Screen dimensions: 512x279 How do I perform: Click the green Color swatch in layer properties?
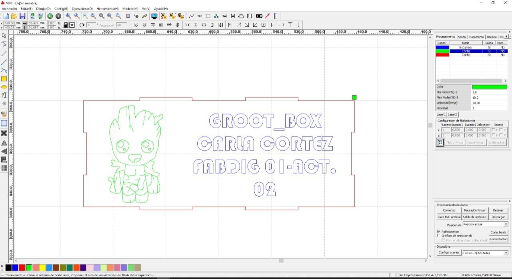[x=489, y=87]
